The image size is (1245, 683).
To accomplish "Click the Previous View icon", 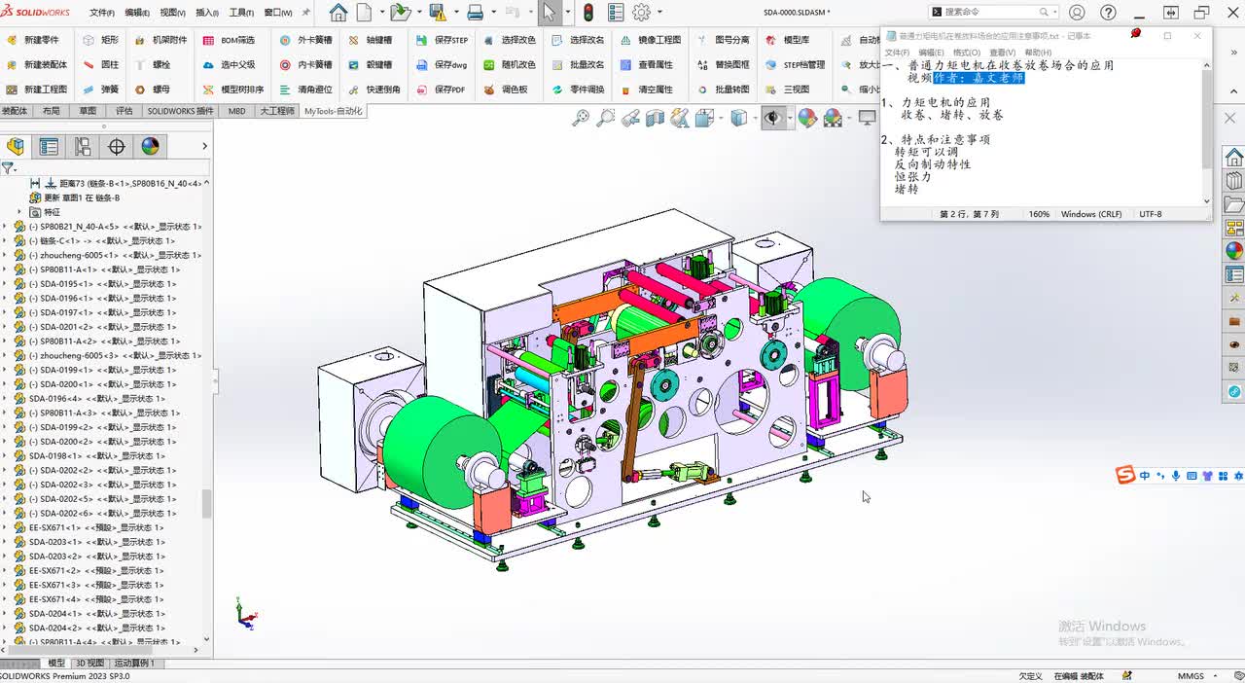I will coord(630,118).
